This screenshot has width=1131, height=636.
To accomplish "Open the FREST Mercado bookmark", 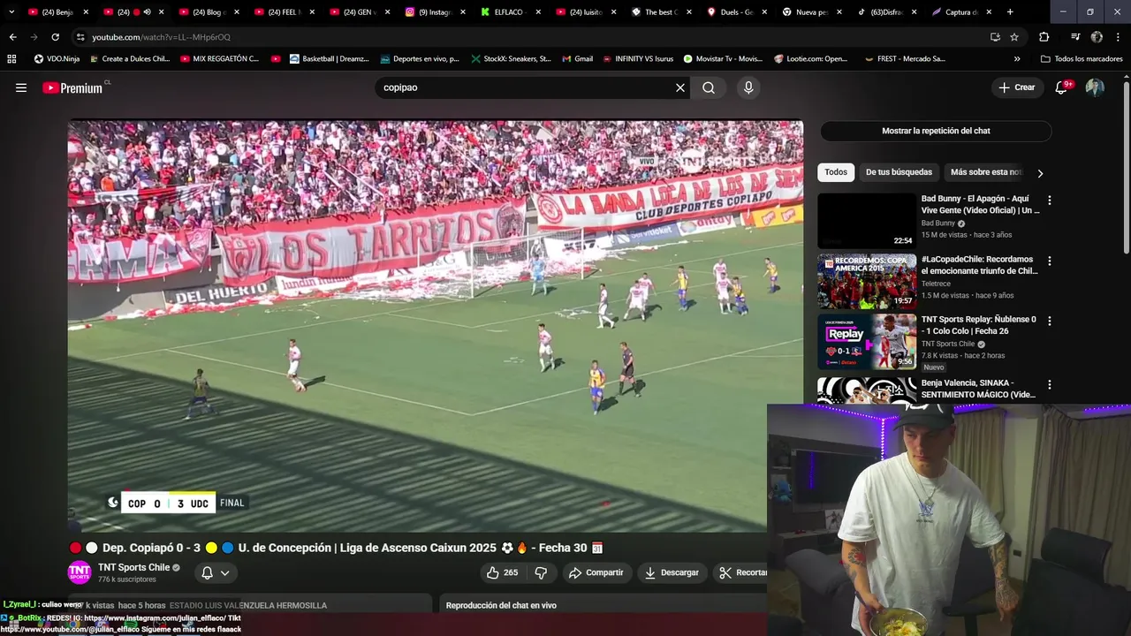I will tap(905, 59).
